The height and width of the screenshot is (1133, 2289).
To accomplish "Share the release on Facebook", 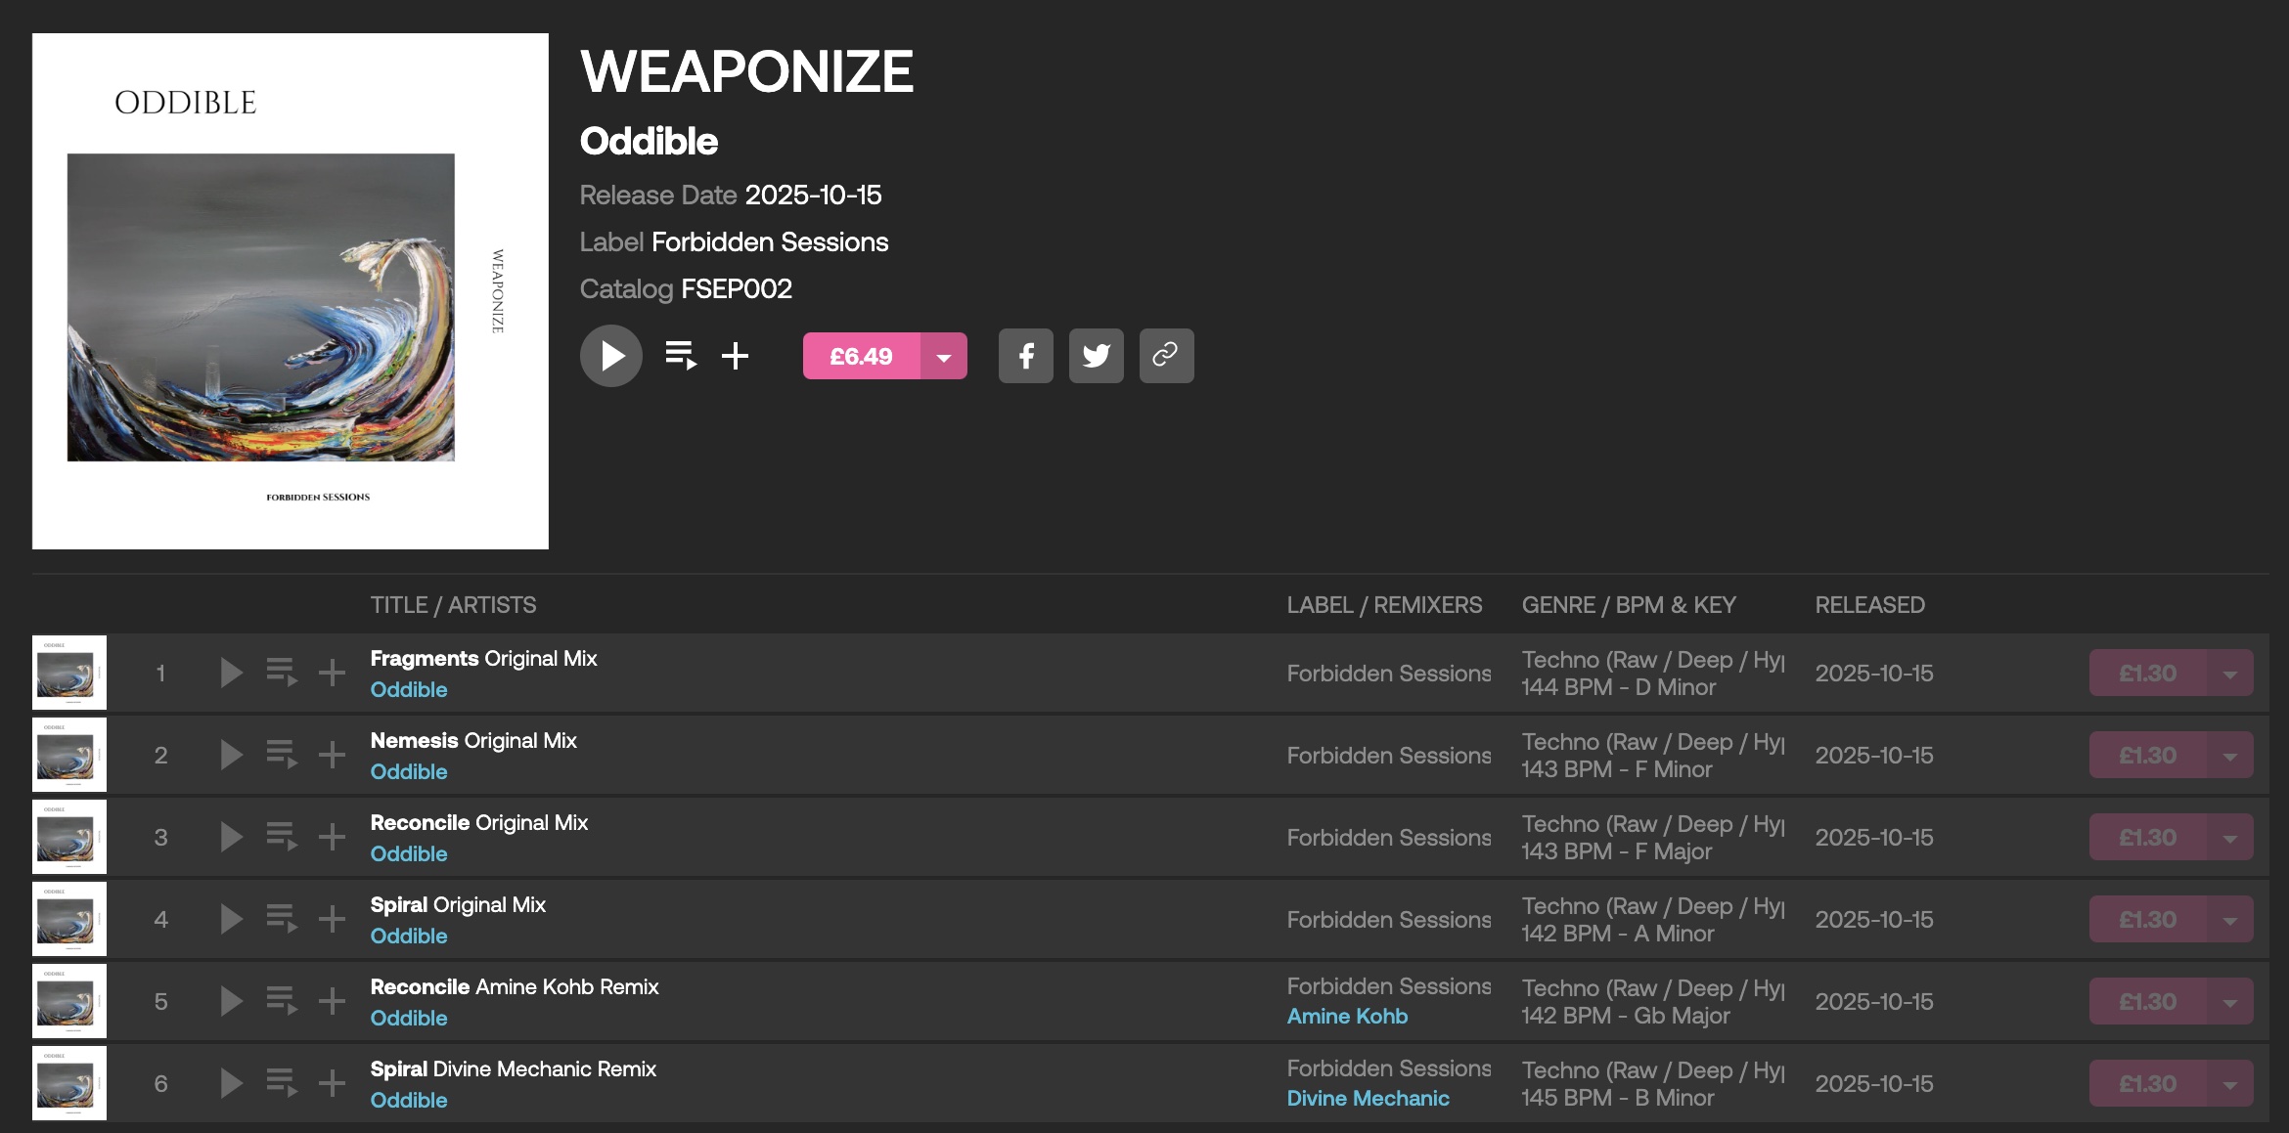I will tap(1026, 356).
